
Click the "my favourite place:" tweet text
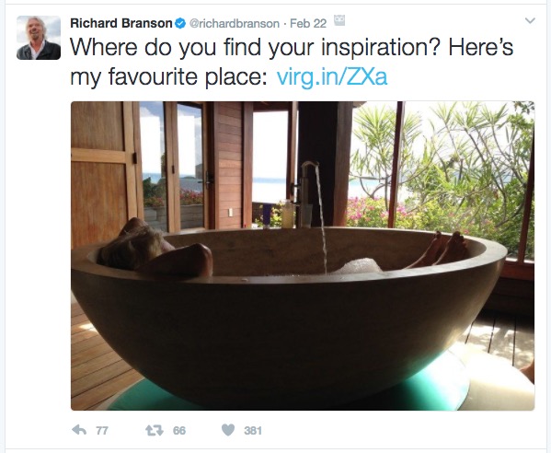(168, 77)
